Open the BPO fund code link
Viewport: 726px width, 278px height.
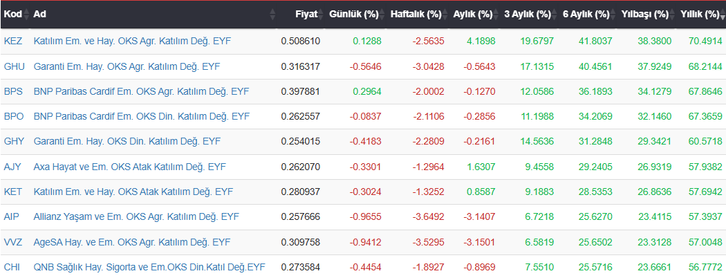pos(13,116)
